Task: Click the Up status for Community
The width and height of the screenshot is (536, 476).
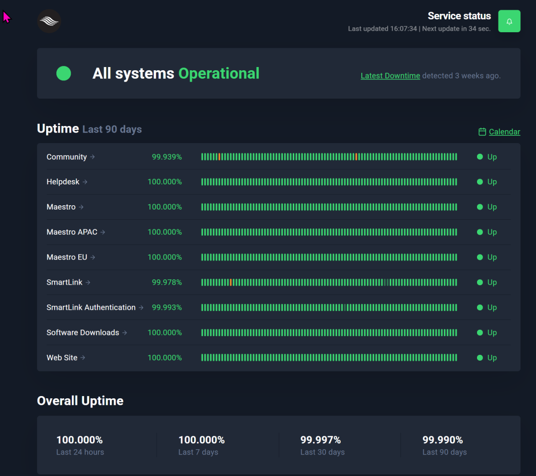Action: pyautogui.click(x=487, y=157)
